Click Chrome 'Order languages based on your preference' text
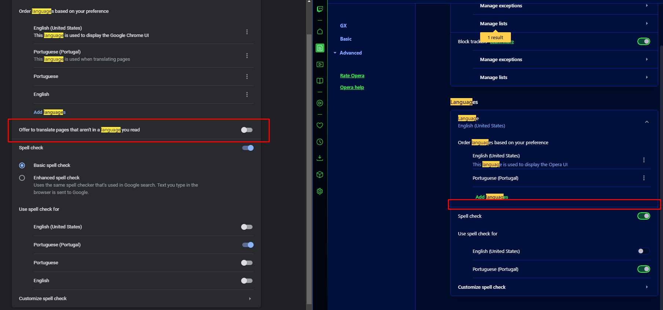The height and width of the screenshot is (310, 663). click(x=64, y=11)
